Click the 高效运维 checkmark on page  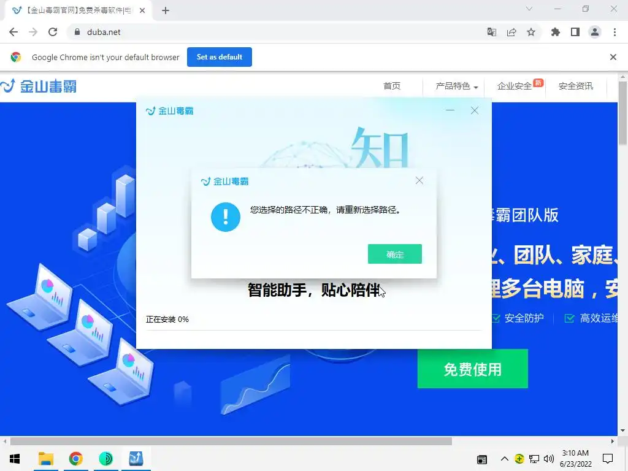tap(569, 318)
